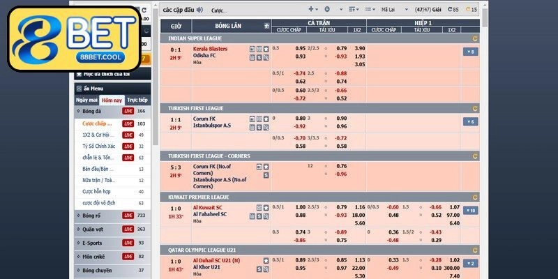This screenshot has width=558, height=279.
Task: Click the 0.95 handicap odds for Kerala Blasters
Action: (300, 48)
